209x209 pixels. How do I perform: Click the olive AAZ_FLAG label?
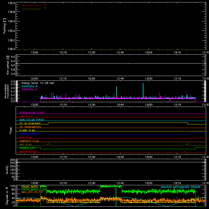26,144
